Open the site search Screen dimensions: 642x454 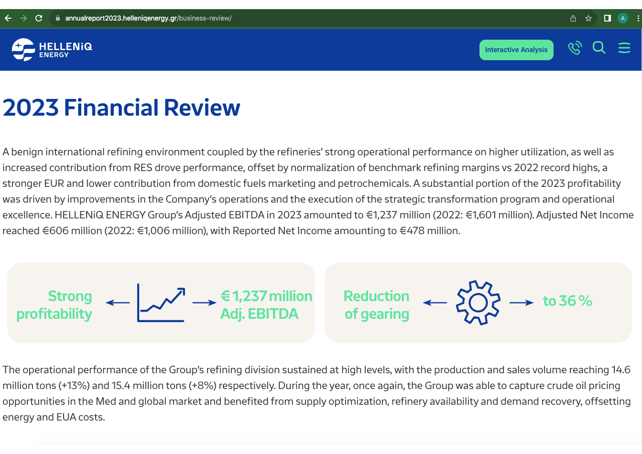pos(599,47)
